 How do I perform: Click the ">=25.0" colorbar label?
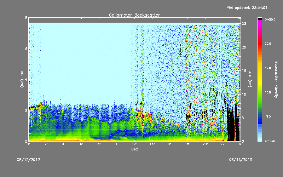coord(270,19)
